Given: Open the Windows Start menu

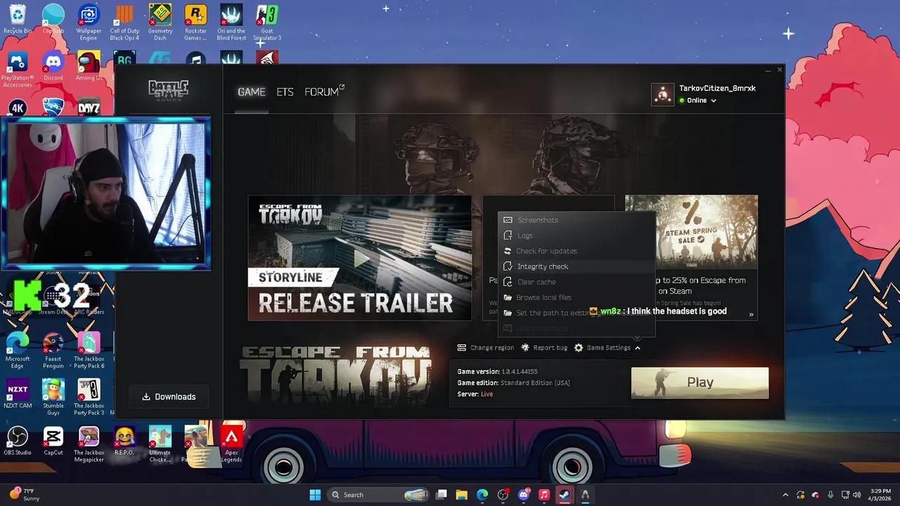Looking at the screenshot, I should pos(315,495).
